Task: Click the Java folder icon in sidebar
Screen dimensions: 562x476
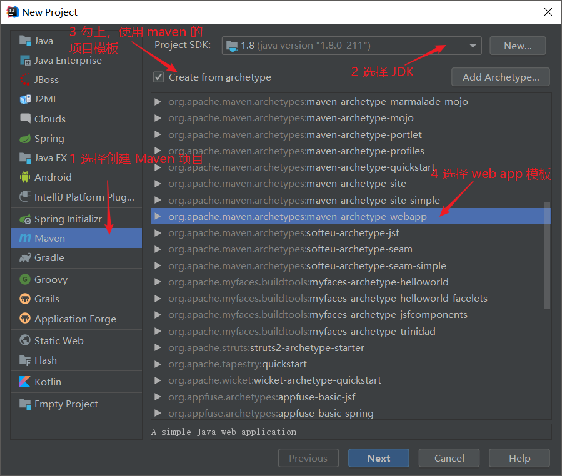Action: pos(25,41)
